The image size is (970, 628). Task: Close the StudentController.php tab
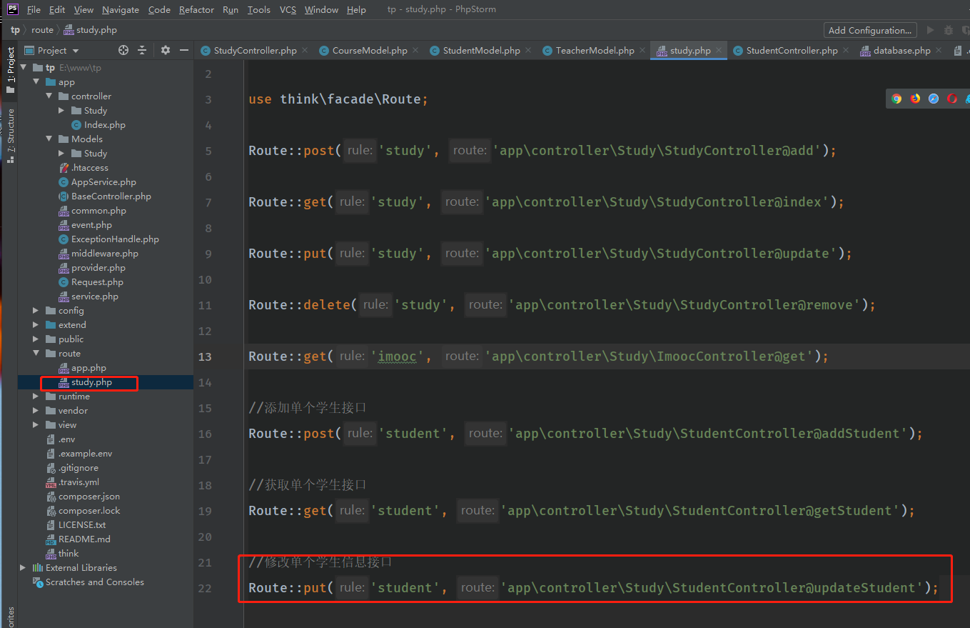point(846,50)
